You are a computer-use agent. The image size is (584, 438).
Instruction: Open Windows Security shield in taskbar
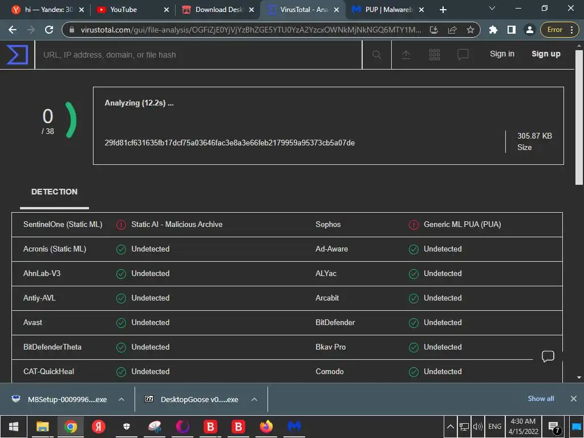[x=127, y=427]
